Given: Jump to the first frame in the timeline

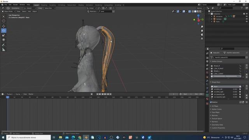Looking at the screenshot, I should [98, 94].
